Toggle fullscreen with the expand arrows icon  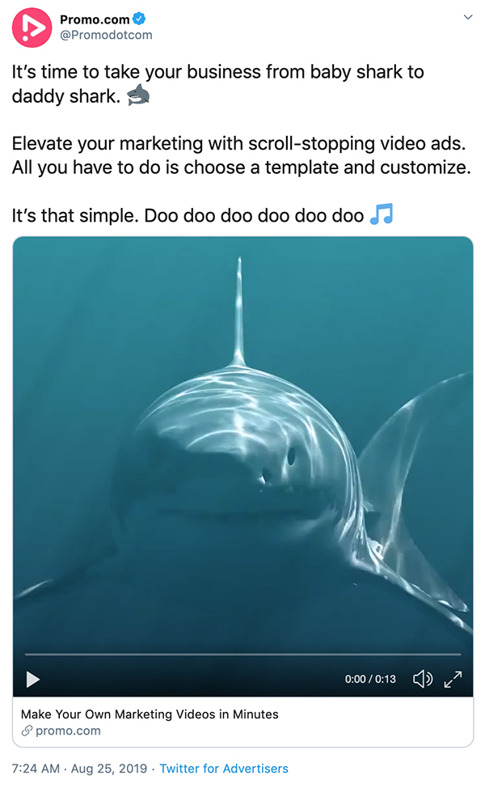point(453,679)
